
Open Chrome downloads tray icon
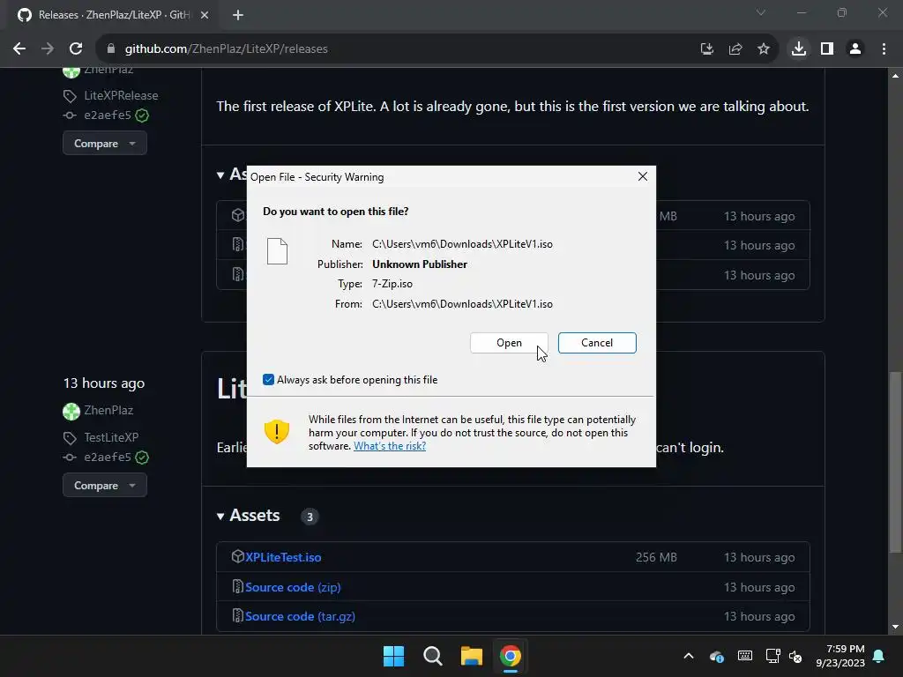click(x=798, y=49)
